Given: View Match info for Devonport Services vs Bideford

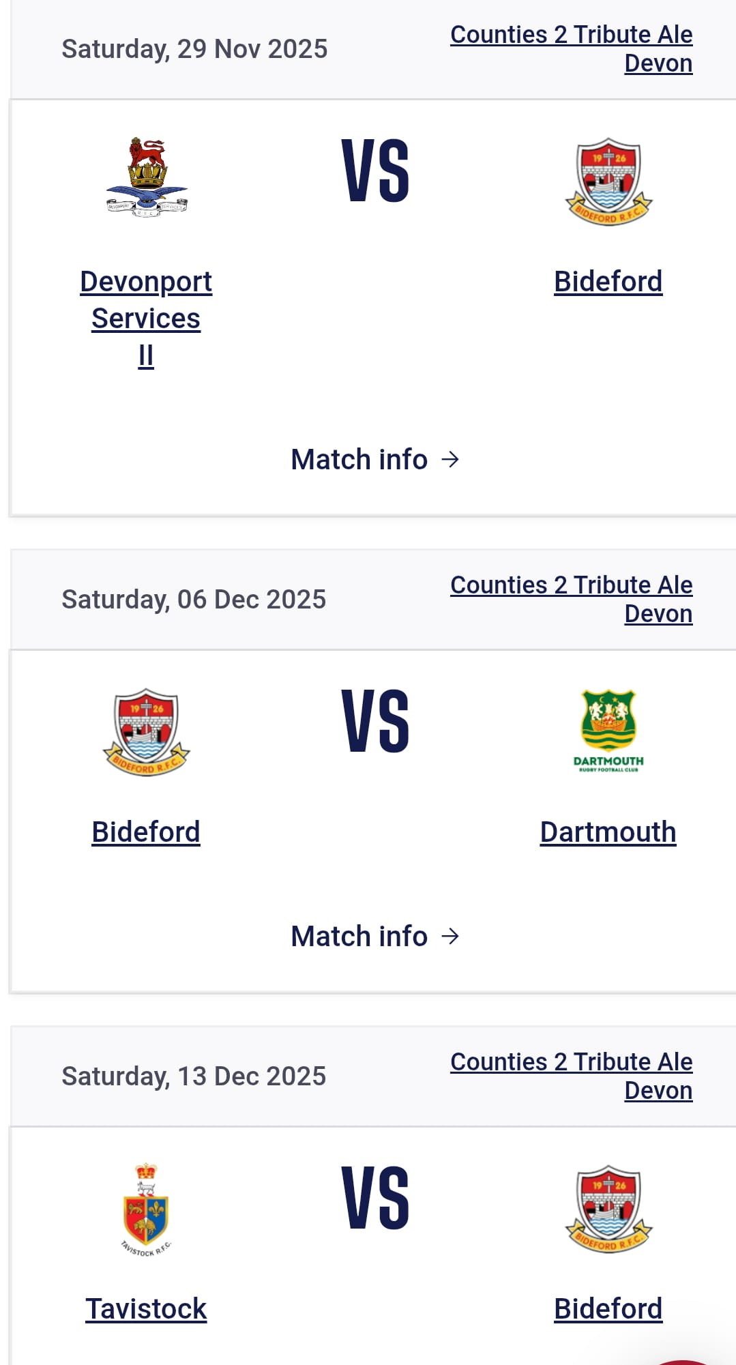Looking at the screenshot, I should (x=359, y=460).
